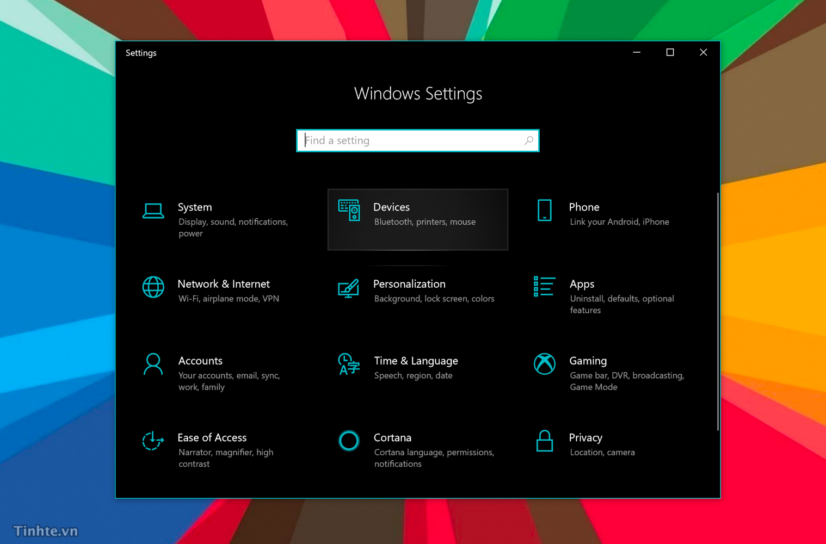Click the Phone icon
Image resolution: width=826 pixels, height=544 pixels.
[x=544, y=211]
